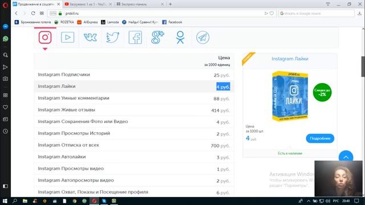Show hidden tray icons chevron
This screenshot has height=205, width=365.
click(309, 201)
